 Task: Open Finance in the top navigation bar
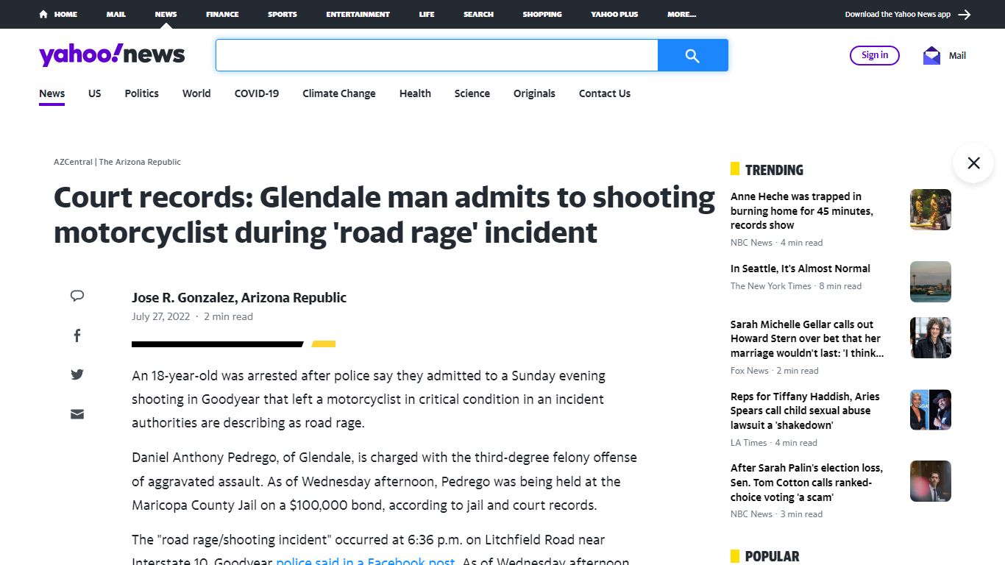click(x=222, y=14)
